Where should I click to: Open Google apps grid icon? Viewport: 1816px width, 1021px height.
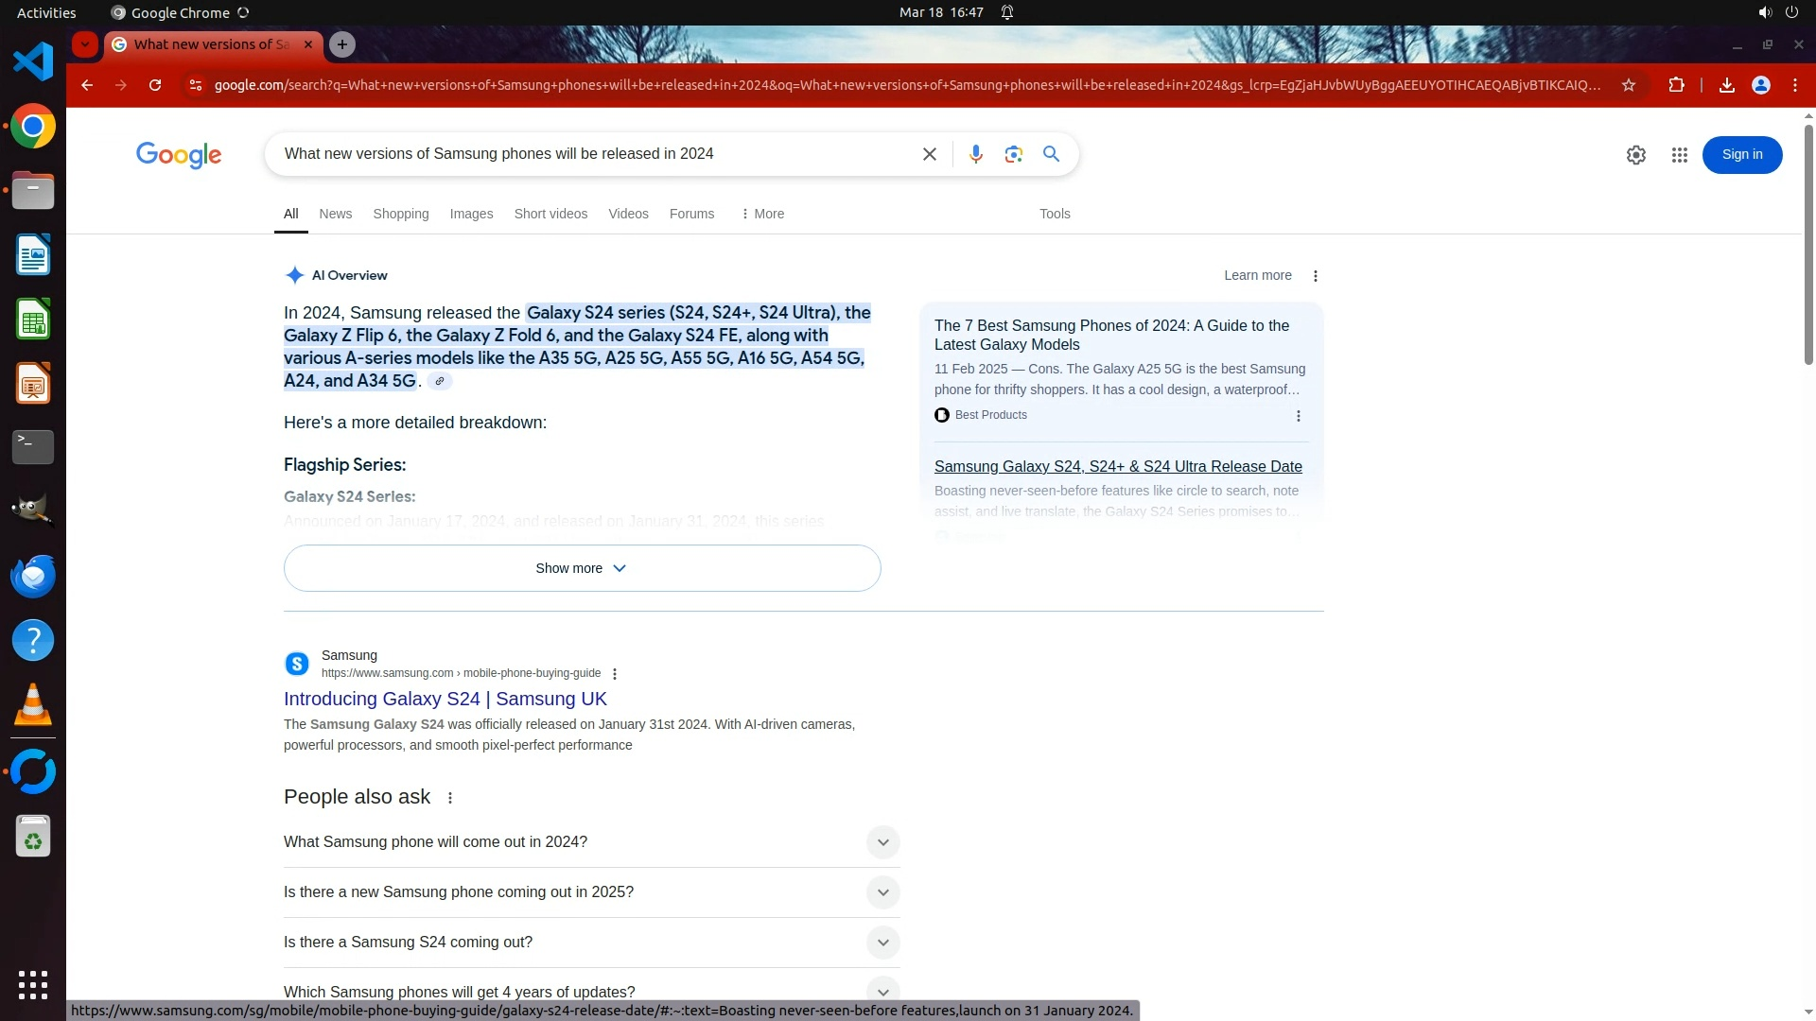[1679, 155]
